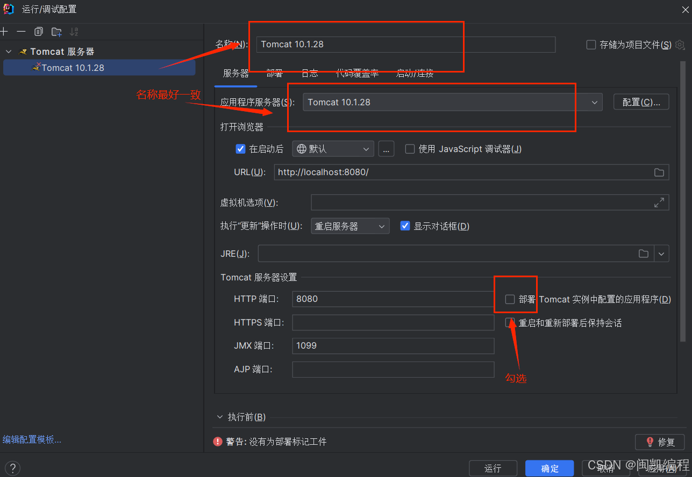The image size is (692, 477).
Task: Click the browser ellipsis button
Action: click(x=386, y=149)
